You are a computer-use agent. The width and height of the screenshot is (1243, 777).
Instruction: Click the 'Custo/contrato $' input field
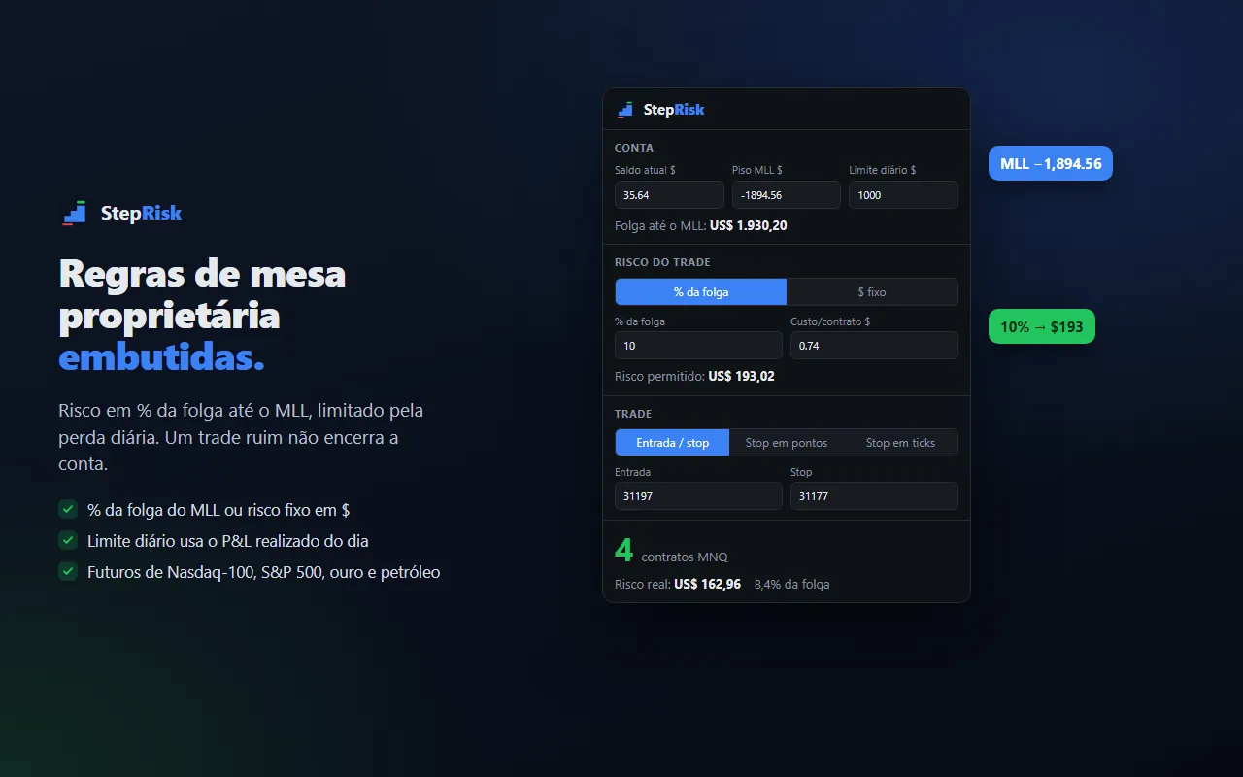click(874, 346)
